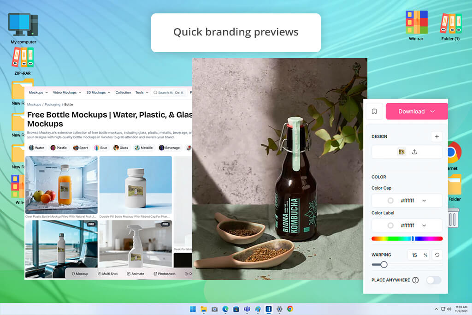Open the Clear Plastic Bottle Mockup thumbnail

(x=61, y=184)
